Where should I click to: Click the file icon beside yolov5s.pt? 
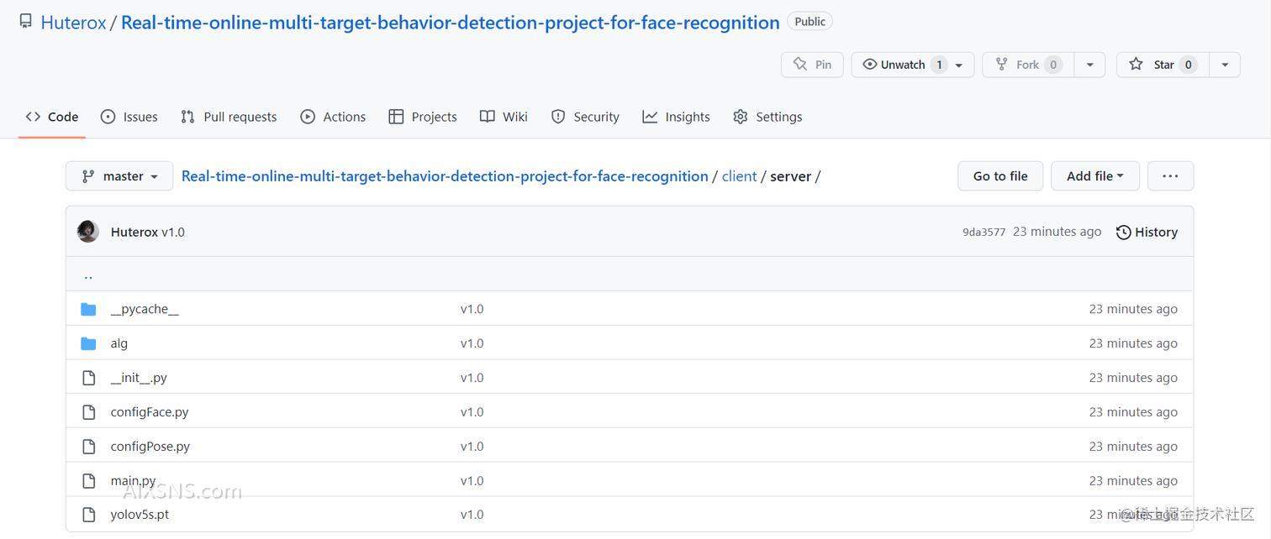point(88,515)
